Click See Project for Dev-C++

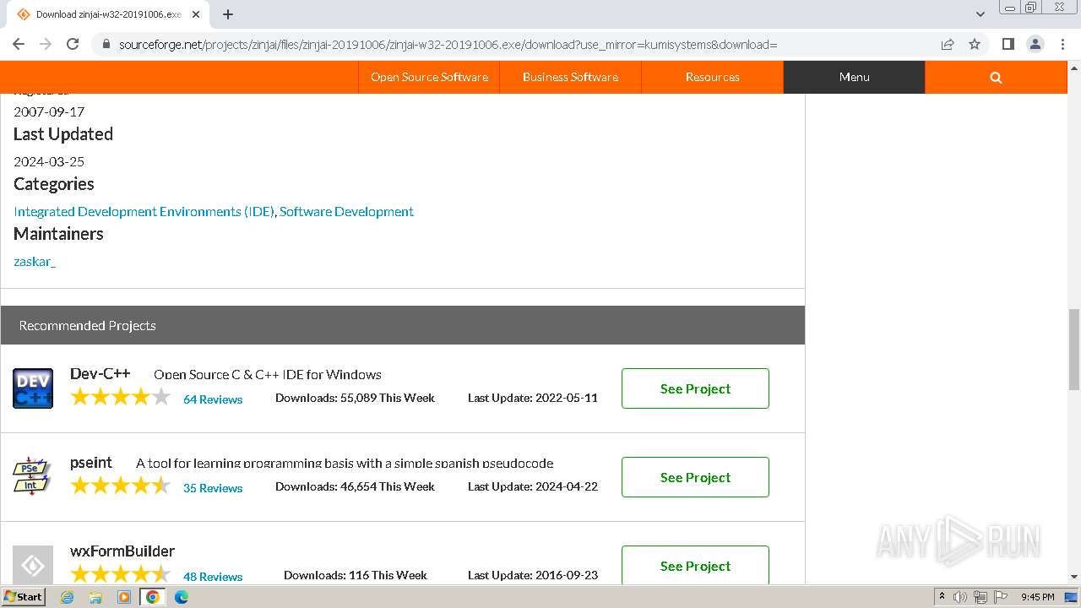(x=695, y=388)
